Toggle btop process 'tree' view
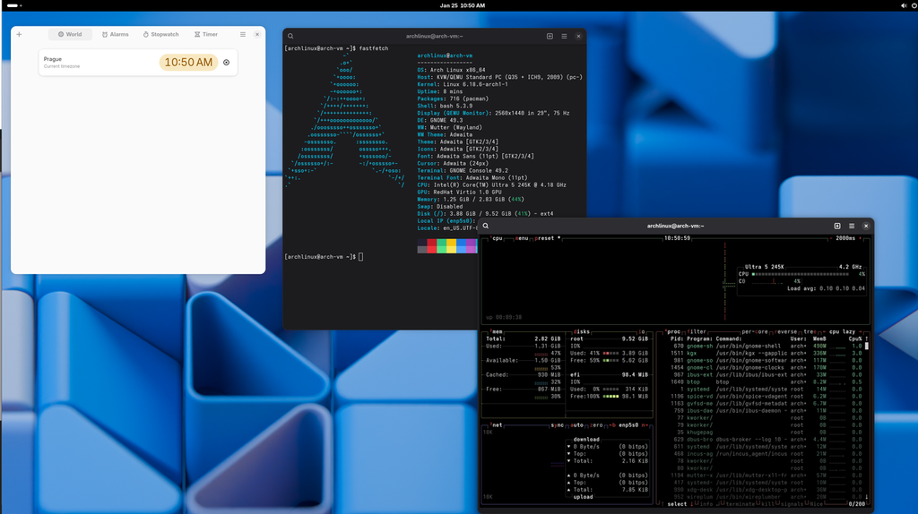Viewport: 918px width, 514px height. [810, 331]
